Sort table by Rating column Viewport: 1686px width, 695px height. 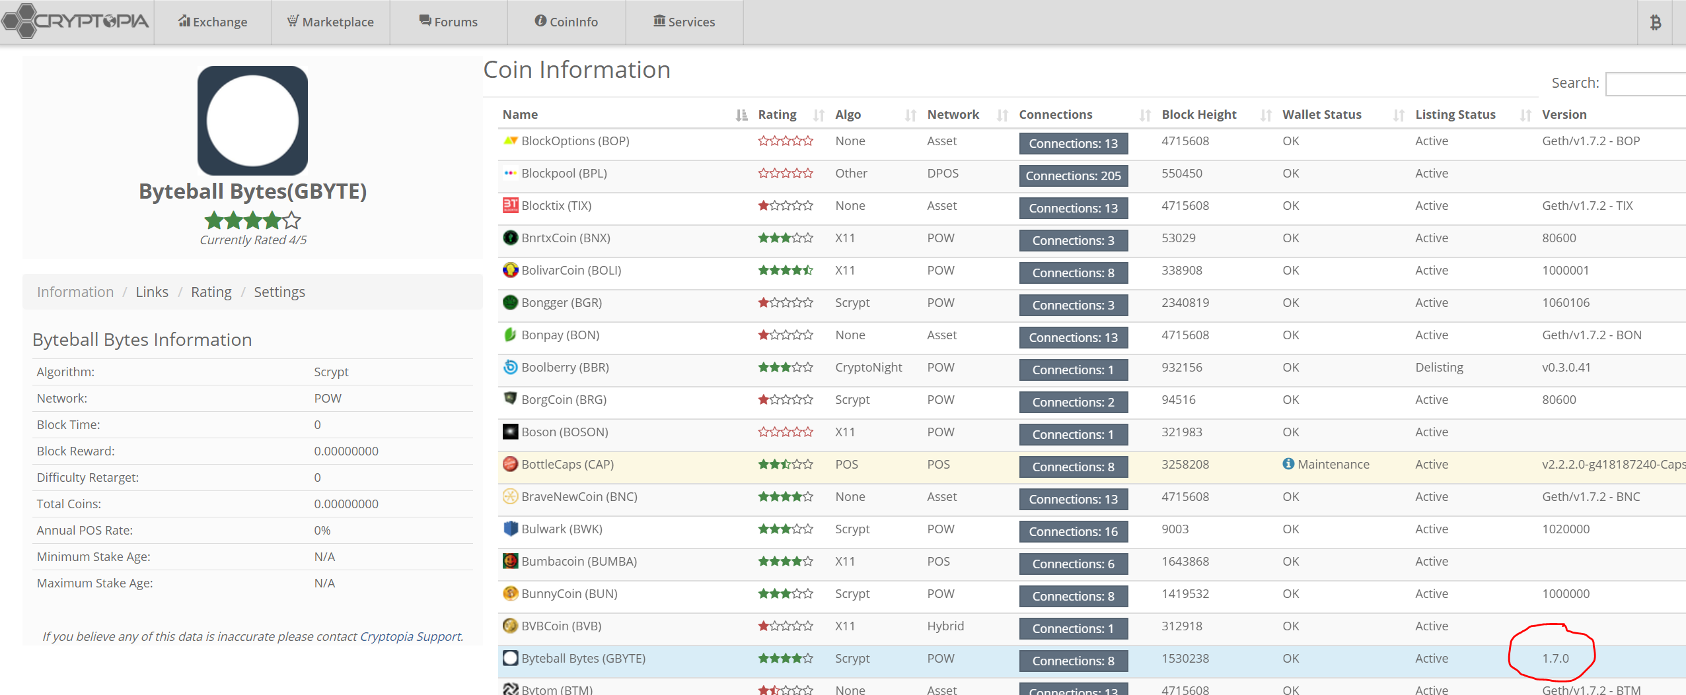point(791,114)
